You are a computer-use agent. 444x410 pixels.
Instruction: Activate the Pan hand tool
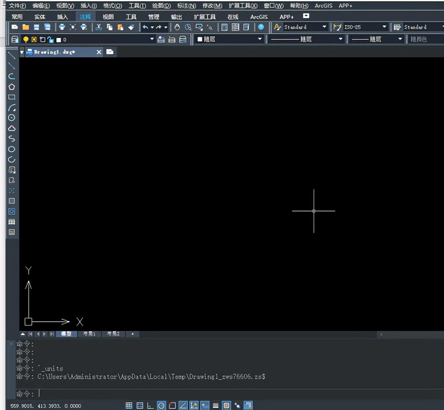pyautogui.click(x=177, y=27)
